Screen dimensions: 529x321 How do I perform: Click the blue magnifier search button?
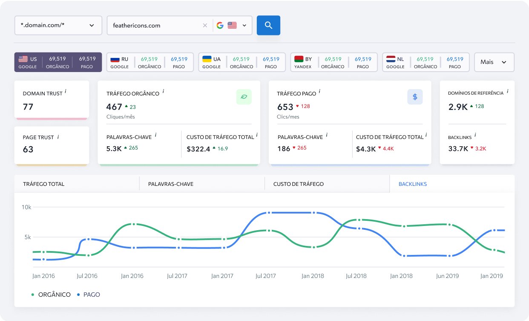(x=268, y=25)
